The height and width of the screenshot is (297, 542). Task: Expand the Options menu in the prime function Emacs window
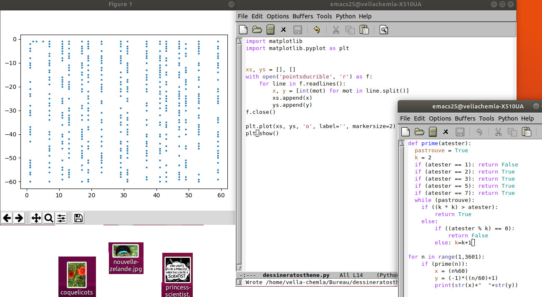[x=440, y=118]
